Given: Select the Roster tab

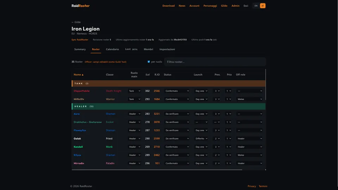Looking at the screenshot, I should 96,49.
